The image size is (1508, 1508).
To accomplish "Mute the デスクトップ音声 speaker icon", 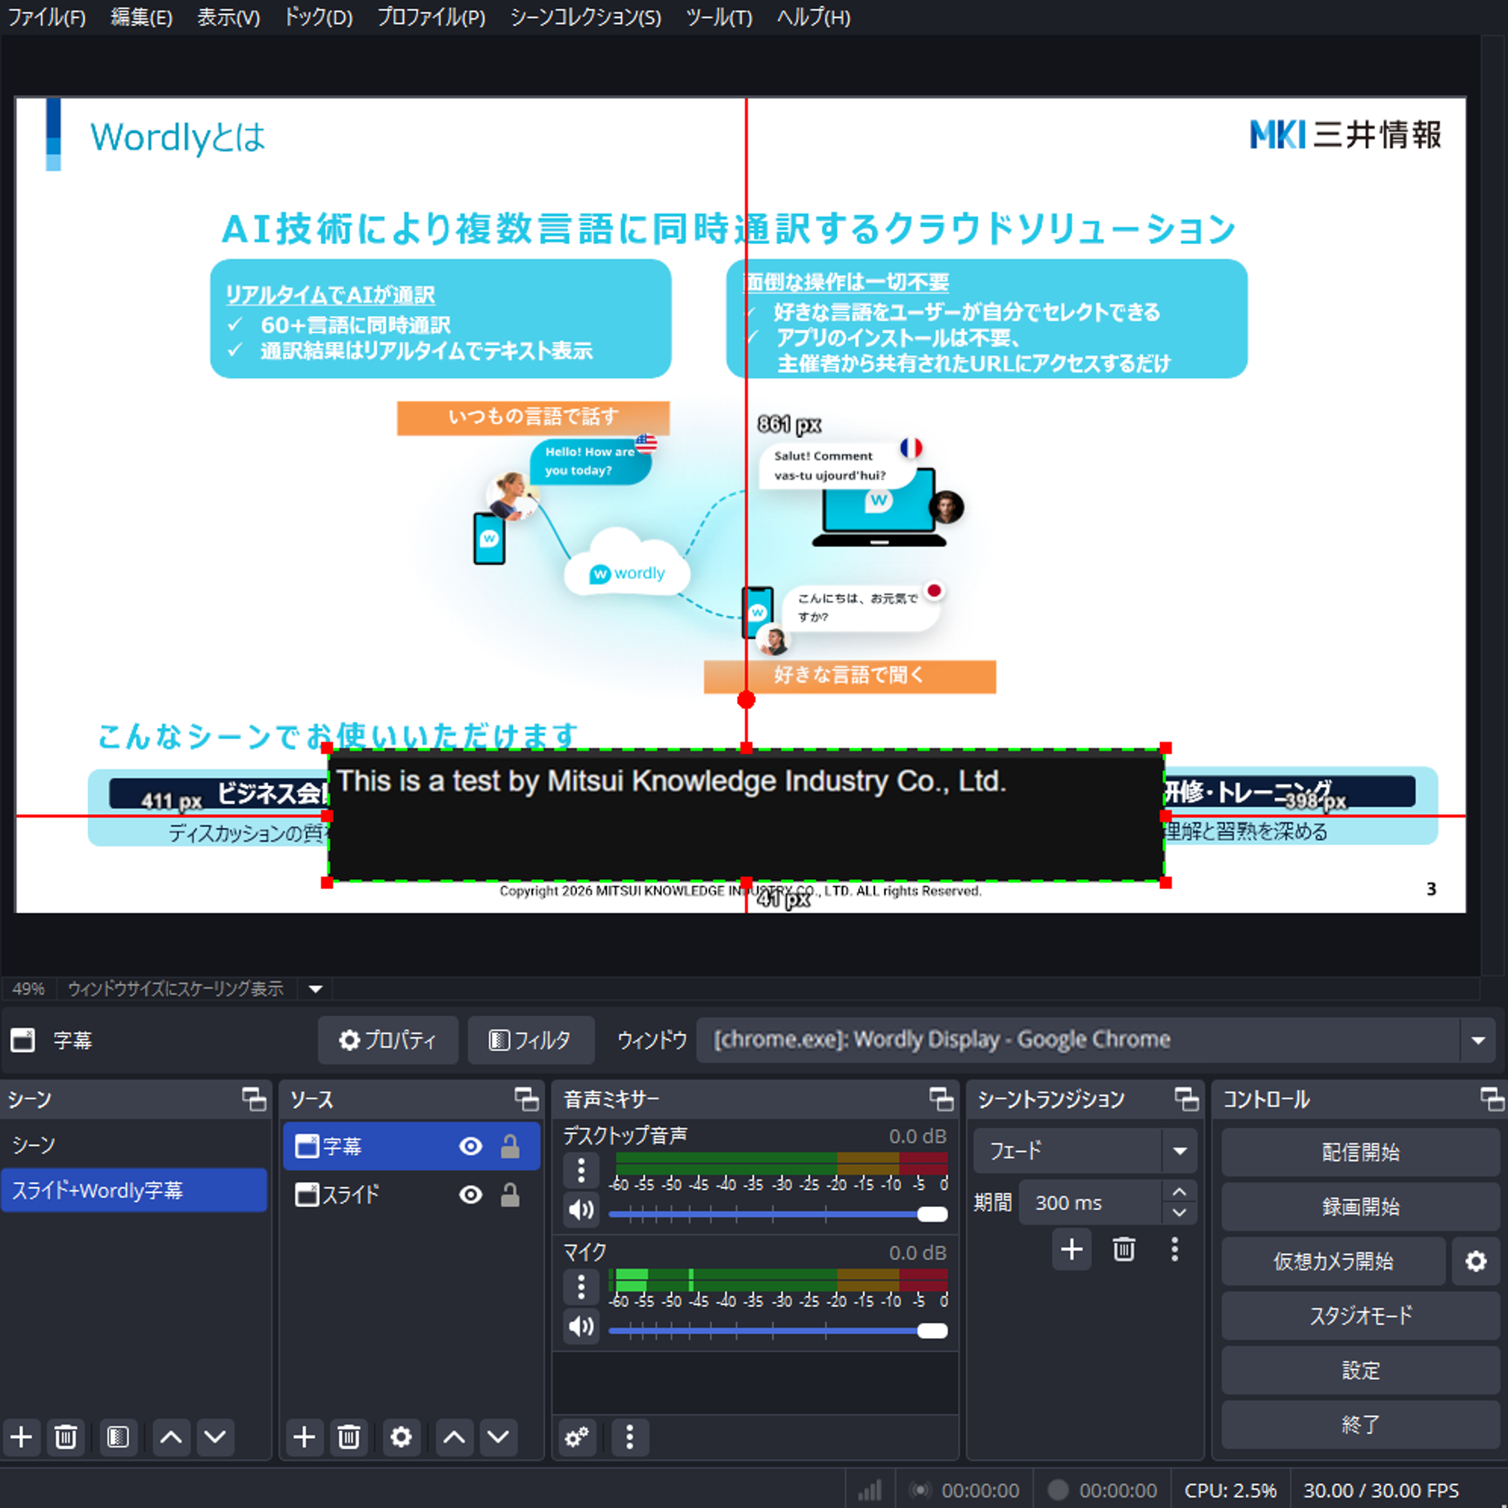I will 581,1210.
